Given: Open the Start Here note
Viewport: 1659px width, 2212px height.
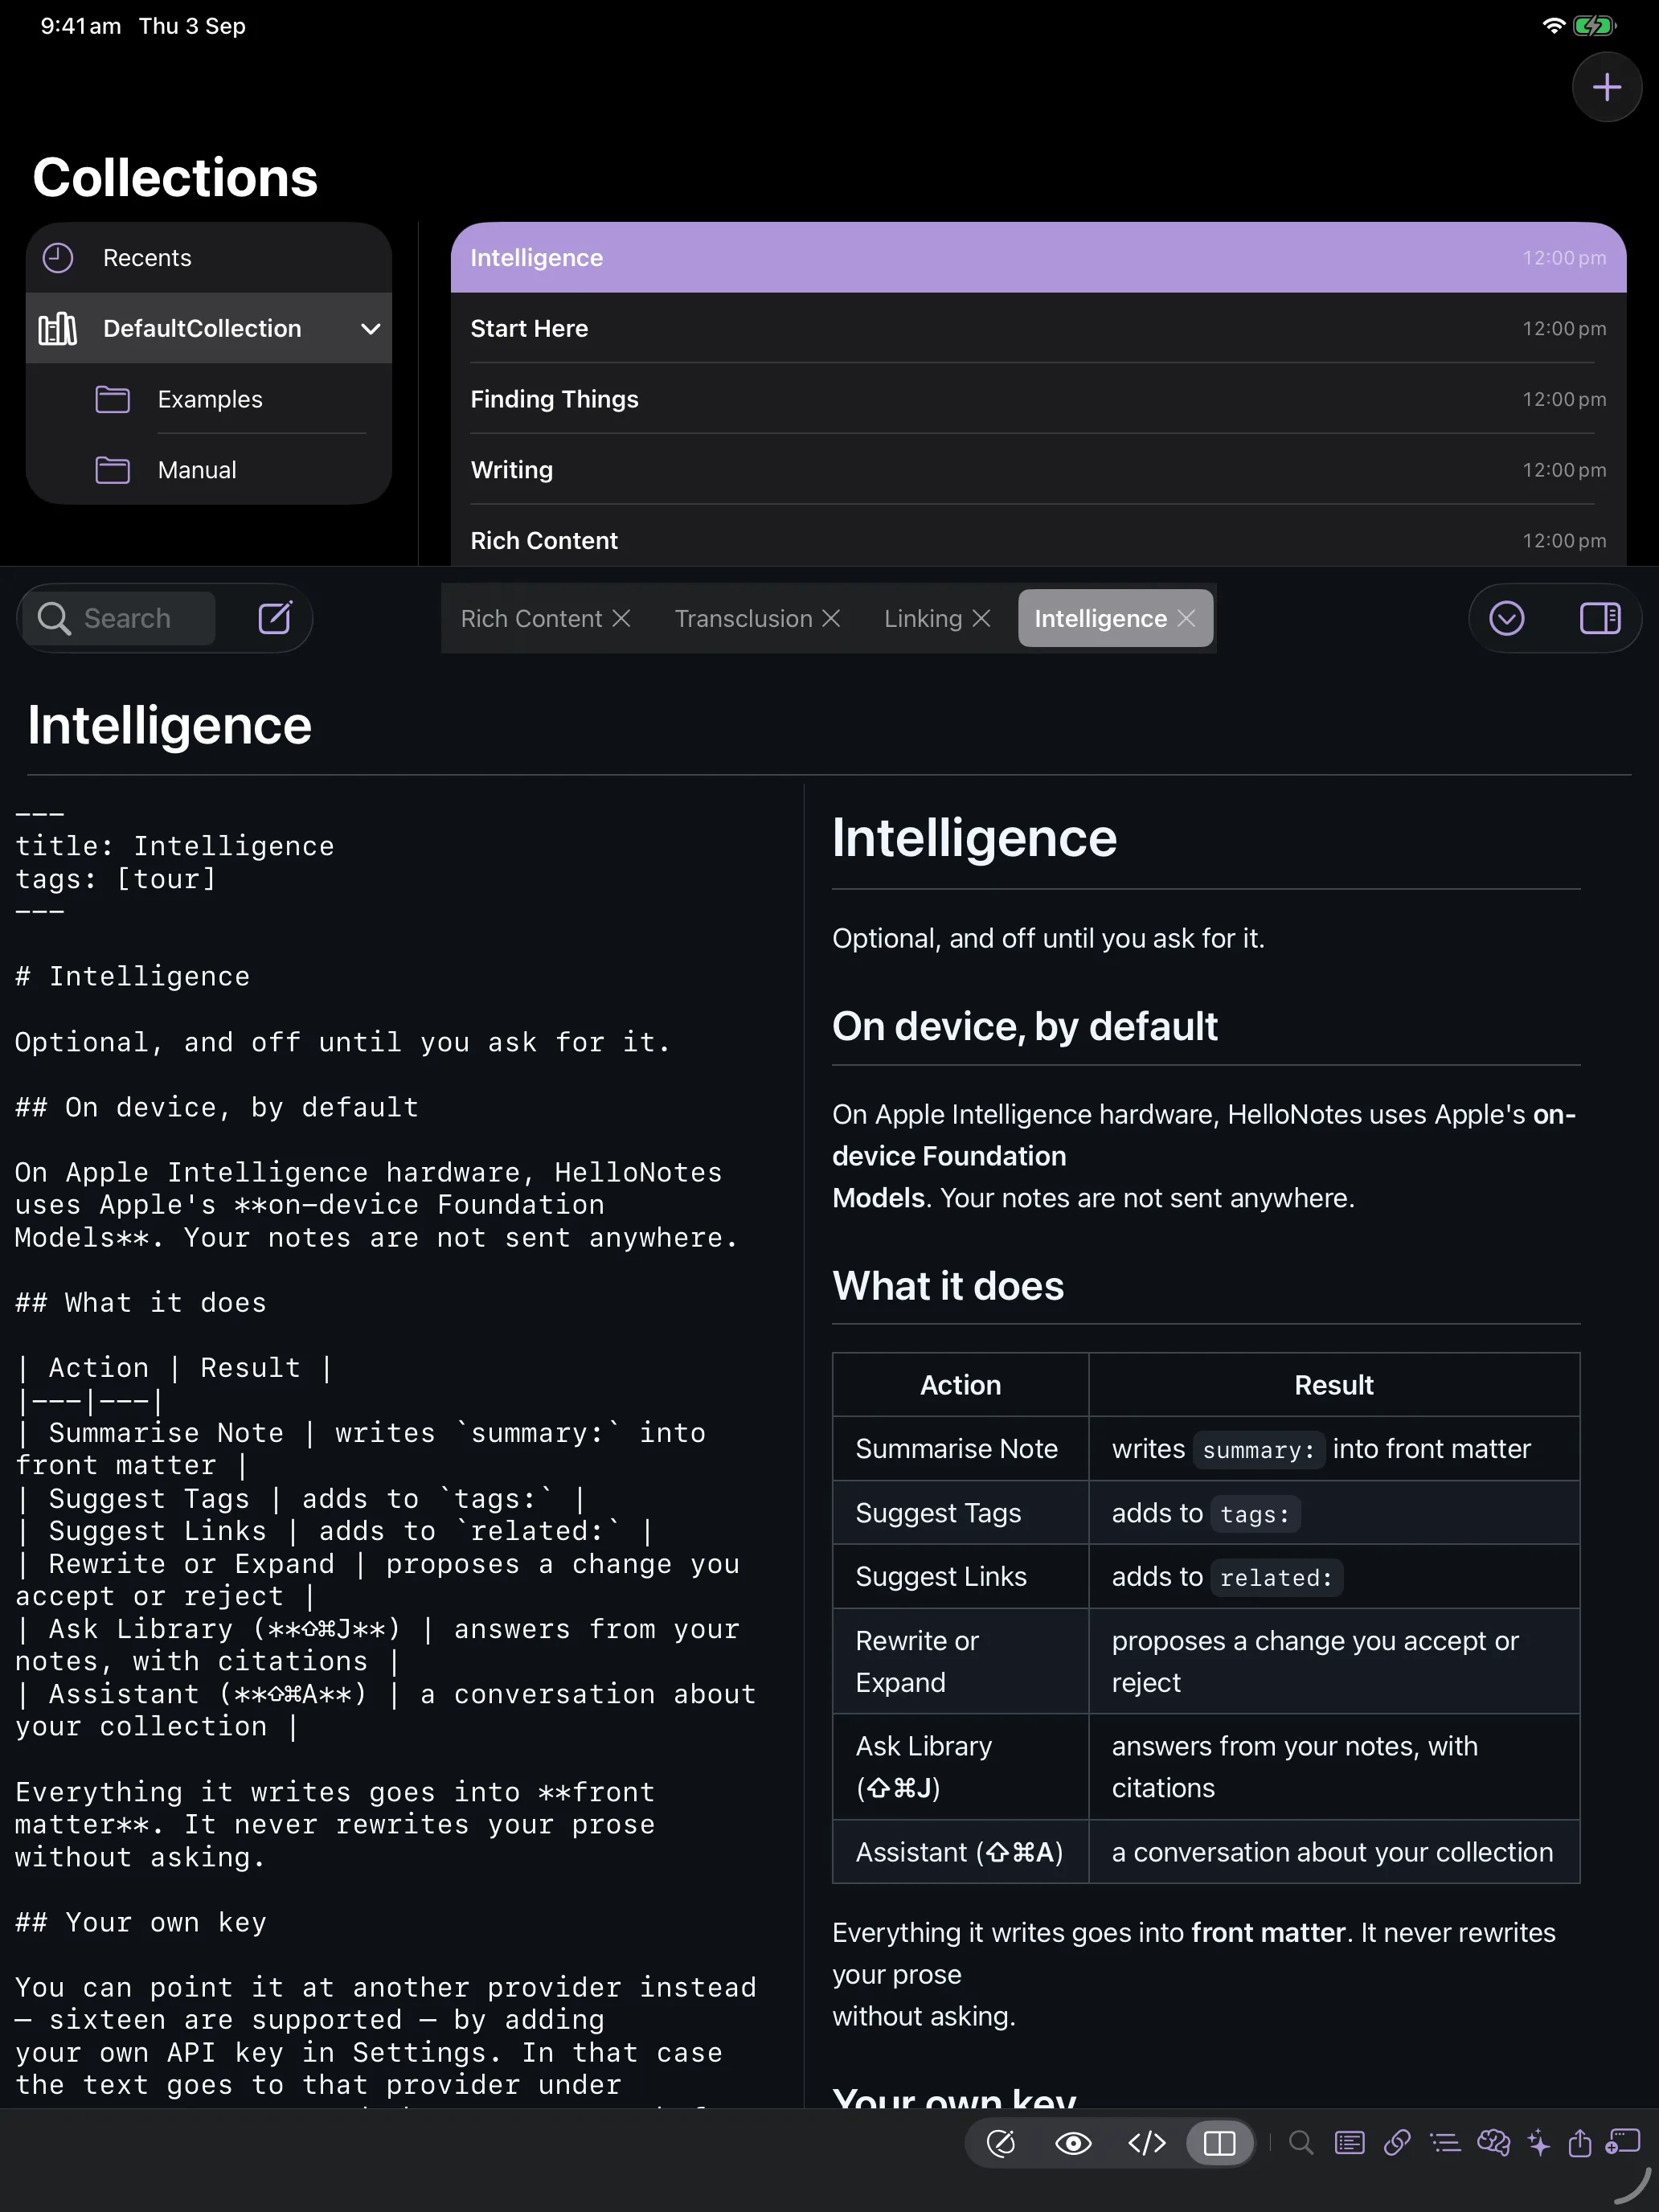Looking at the screenshot, I should click(x=1038, y=328).
